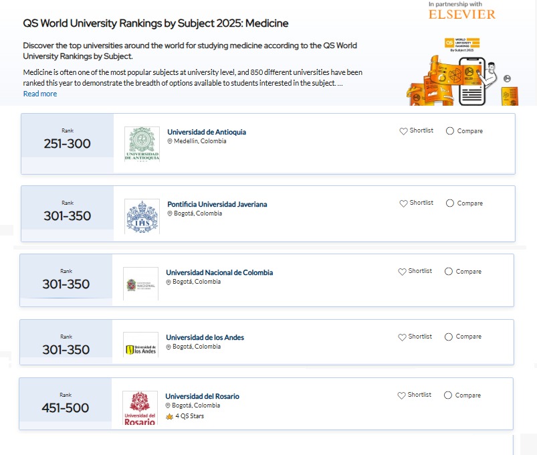The height and width of the screenshot is (455, 537).
Task: Open the Universidad del Rosario profile link
Action: click(202, 396)
